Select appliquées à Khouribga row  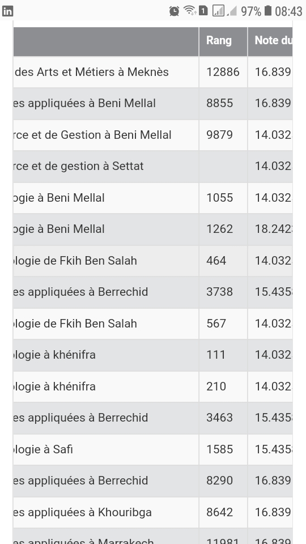point(152,512)
